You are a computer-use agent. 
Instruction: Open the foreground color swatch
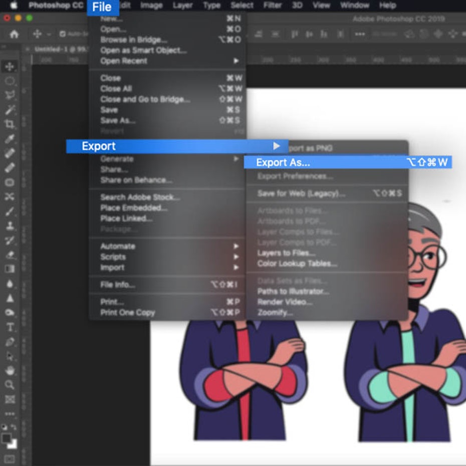pos(7,437)
